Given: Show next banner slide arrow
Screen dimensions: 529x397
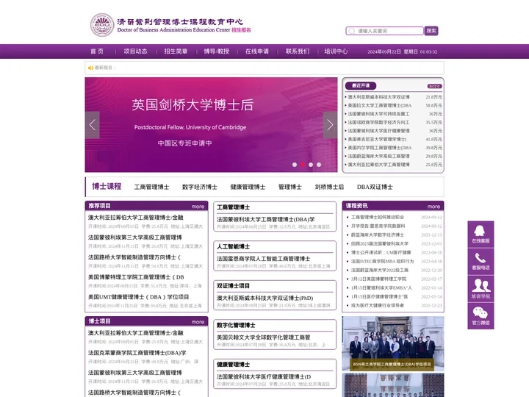Looking at the screenshot, I should [x=330, y=125].
